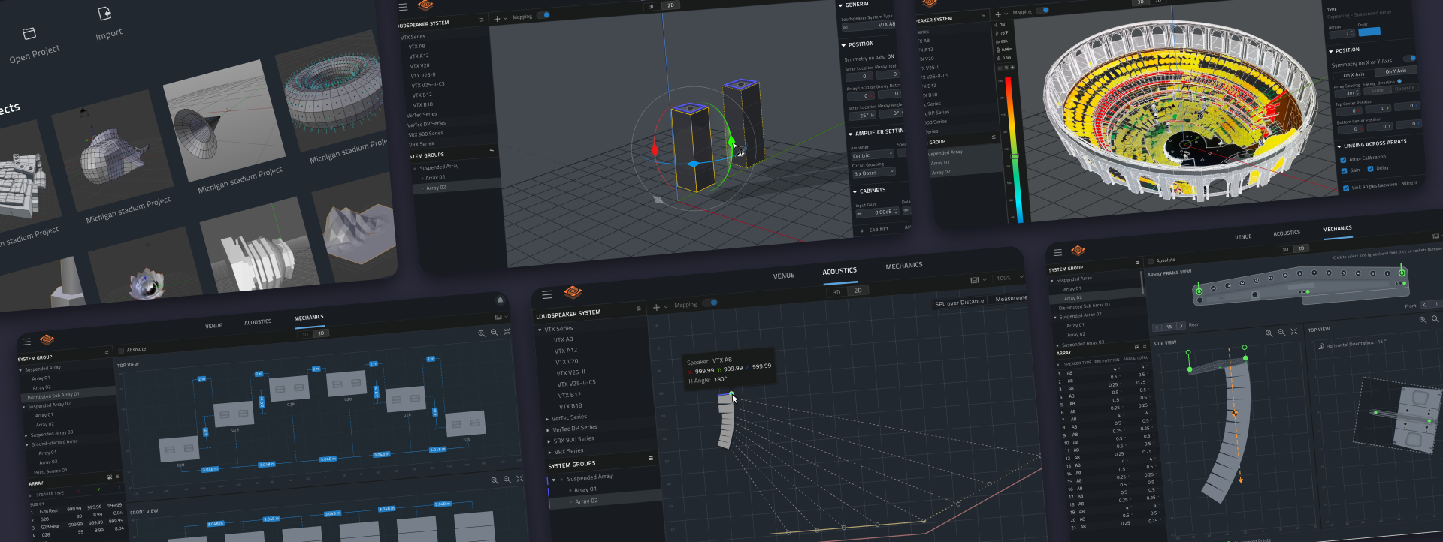Collapse the Cabinets section

click(855, 192)
